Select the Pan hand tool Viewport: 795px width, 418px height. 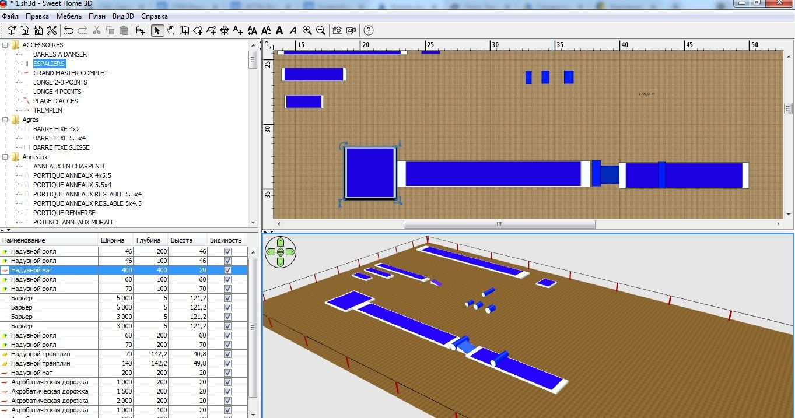coord(171,30)
